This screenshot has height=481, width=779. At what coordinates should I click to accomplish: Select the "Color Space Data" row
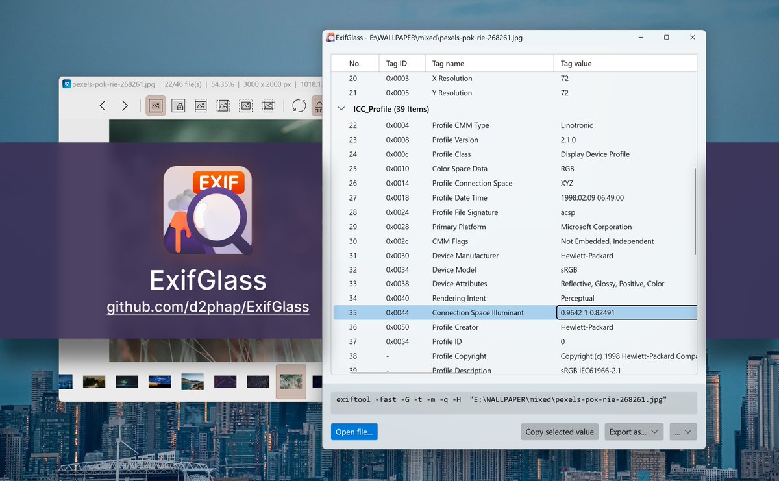click(x=515, y=169)
